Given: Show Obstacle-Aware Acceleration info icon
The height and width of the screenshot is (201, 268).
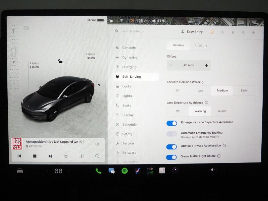Looking at the screenshot, I should tap(224, 146).
